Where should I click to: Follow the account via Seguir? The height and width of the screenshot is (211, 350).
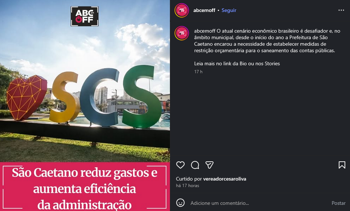(229, 10)
